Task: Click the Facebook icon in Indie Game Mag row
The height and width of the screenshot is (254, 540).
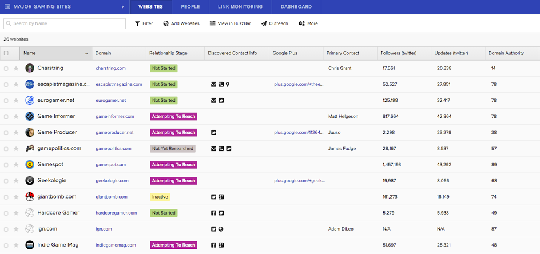Action: pos(213,245)
